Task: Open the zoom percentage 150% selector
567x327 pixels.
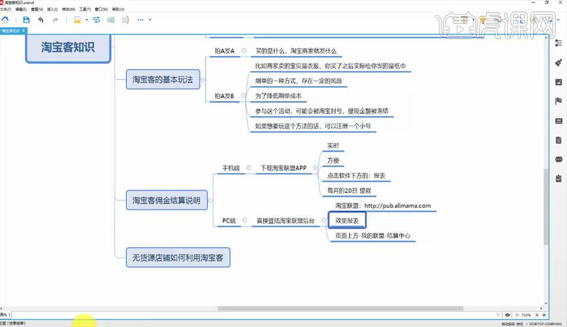Action: 526,315
